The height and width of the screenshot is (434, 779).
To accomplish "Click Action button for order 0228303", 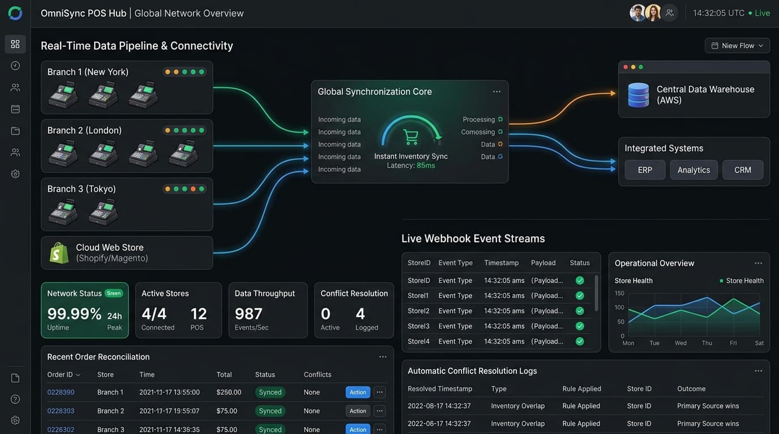I will pos(358,411).
